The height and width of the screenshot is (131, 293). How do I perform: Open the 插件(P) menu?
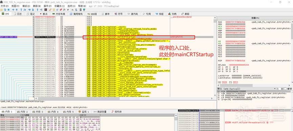(47, 6)
